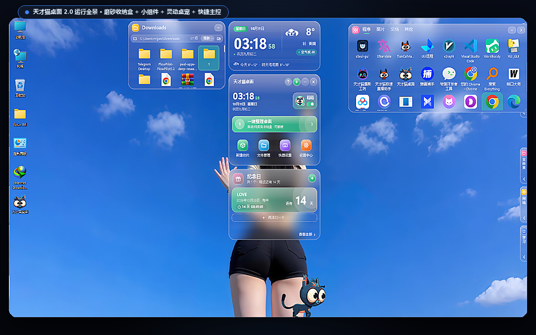Open the WinRAR archive file in Downloads box
The width and height of the screenshot is (536, 335).
[x=188, y=80]
